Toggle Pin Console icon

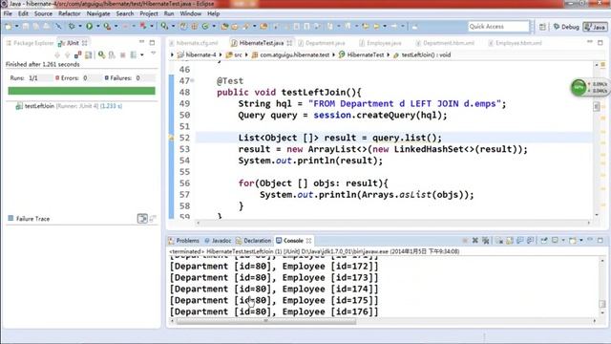point(544,240)
